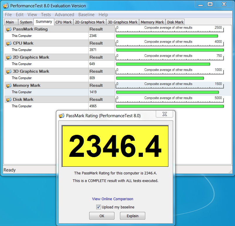235x226 pixels.
Task: Click the Disk Mark section header
Action: pyautogui.click(x=47, y=99)
